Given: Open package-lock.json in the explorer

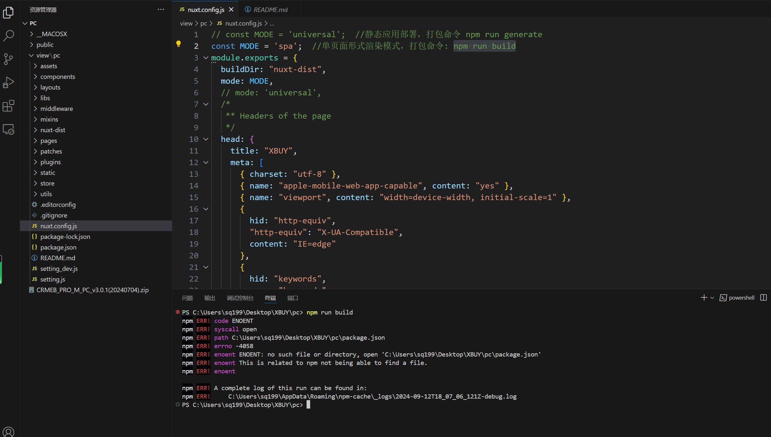Looking at the screenshot, I should tap(96, 237).
